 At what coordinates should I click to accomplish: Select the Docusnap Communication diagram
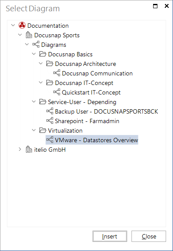[x=97, y=73]
